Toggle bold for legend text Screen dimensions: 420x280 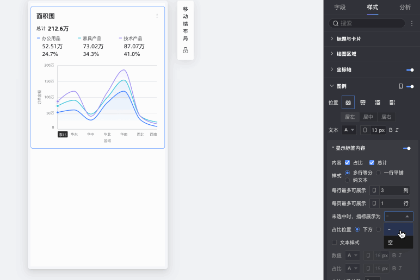click(x=391, y=130)
